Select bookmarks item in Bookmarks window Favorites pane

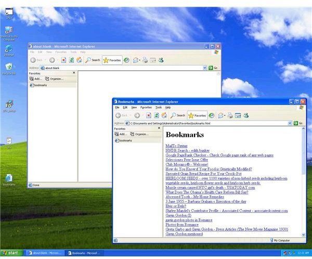pyautogui.click(x=124, y=140)
